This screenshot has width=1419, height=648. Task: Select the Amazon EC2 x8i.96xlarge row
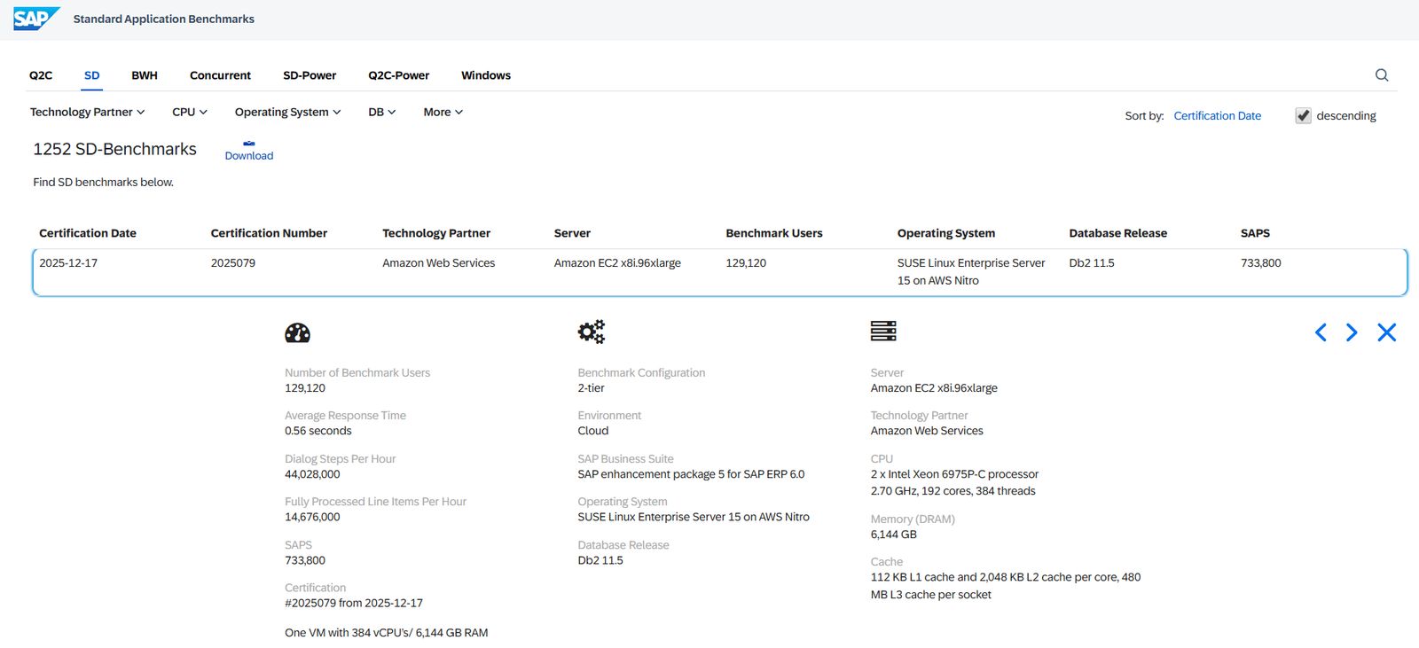pos(617,263)
